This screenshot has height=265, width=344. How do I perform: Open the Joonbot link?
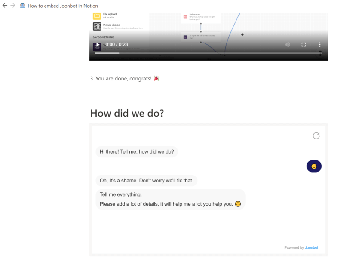point(311,247)
